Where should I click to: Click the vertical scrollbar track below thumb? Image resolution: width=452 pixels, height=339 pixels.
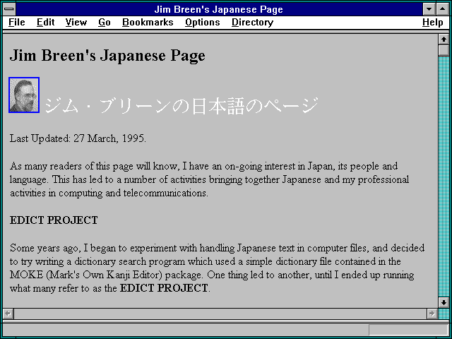pos(444,177)
